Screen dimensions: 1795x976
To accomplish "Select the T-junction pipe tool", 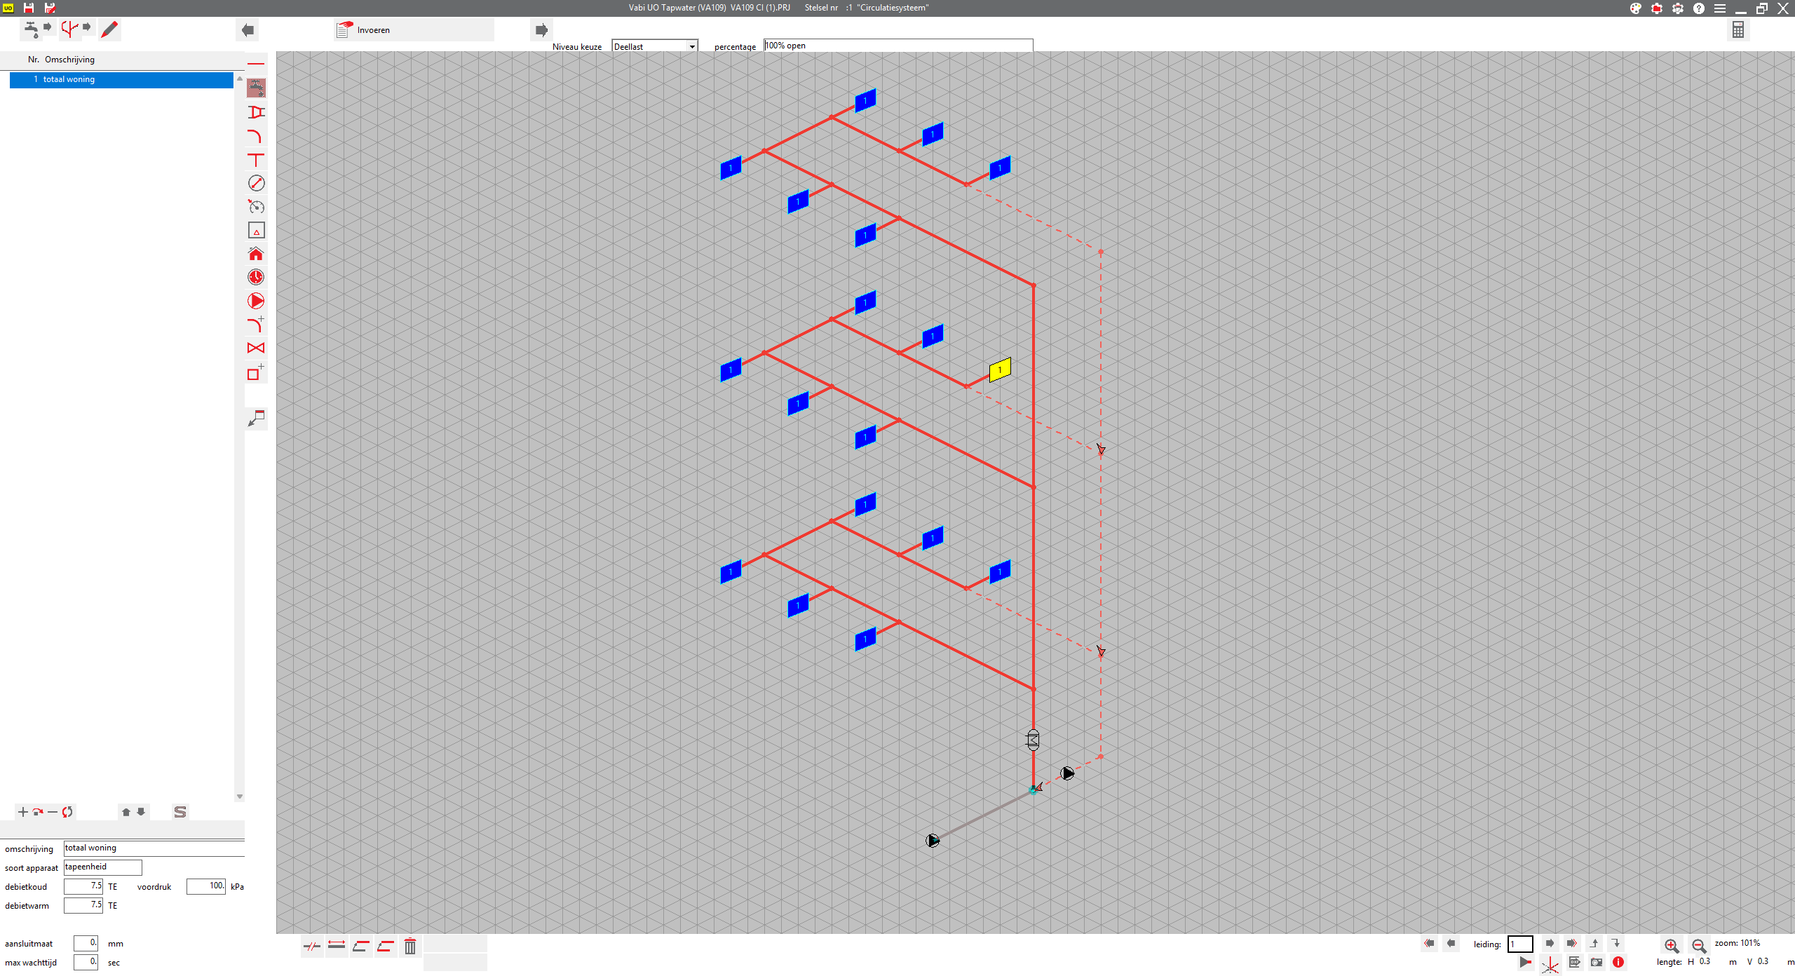I will 256,160.
